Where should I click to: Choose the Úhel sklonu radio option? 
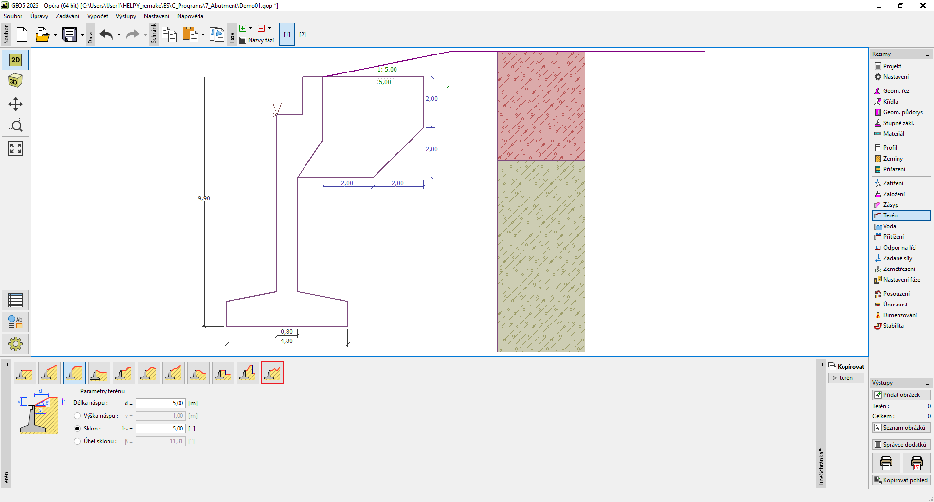coord(77,441)
